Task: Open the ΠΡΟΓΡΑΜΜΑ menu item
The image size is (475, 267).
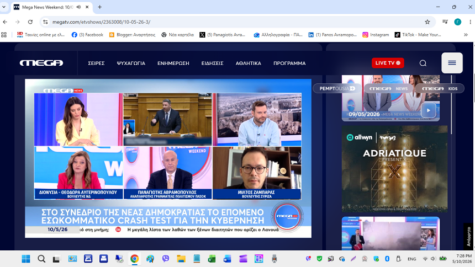Action: pos(289,63)
